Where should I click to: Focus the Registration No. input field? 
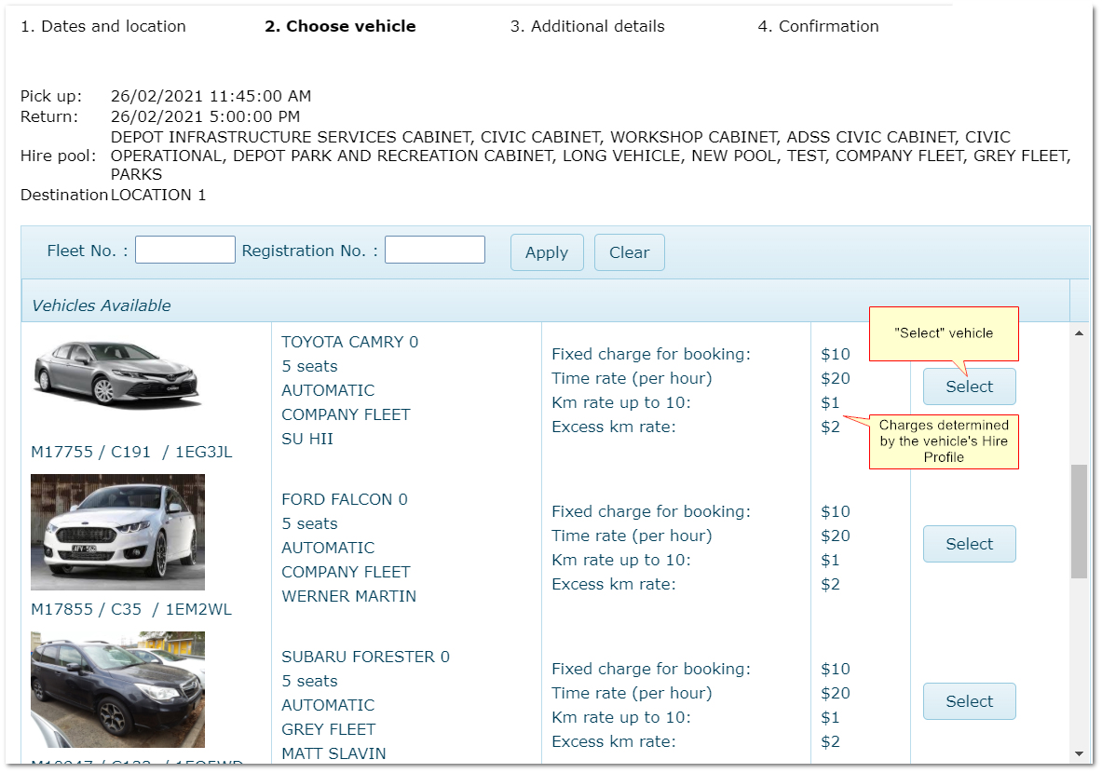pyautogui.click(x=435, y=250)
